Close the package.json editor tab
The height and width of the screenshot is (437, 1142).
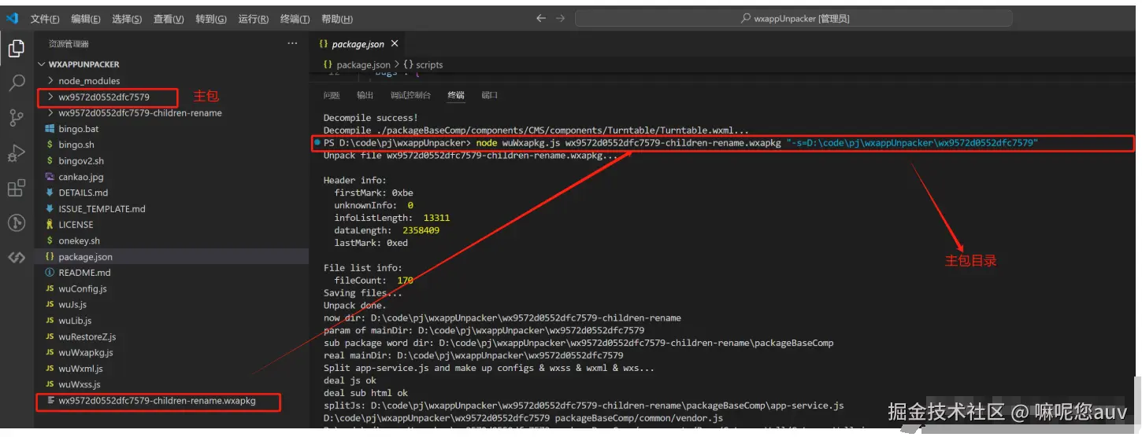(x=395, y=44)
